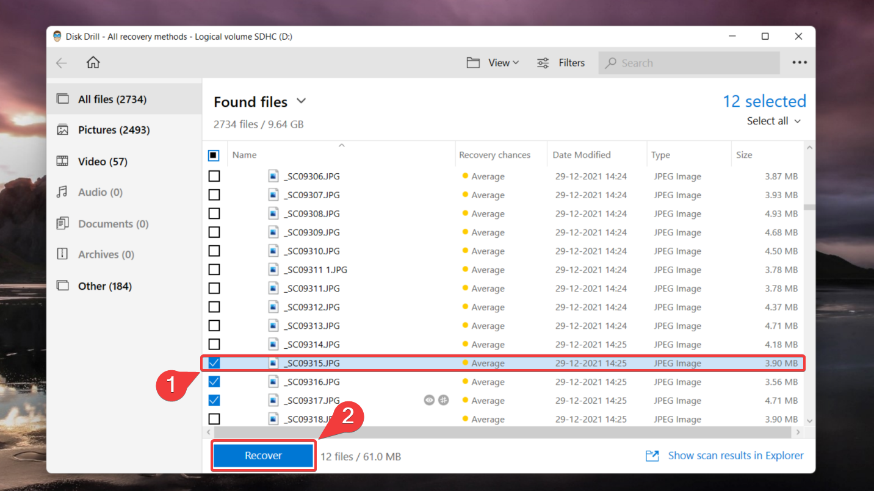The image size is (874, 491).
Task: Open the View folder icon menu
Action: click(473, 63)
